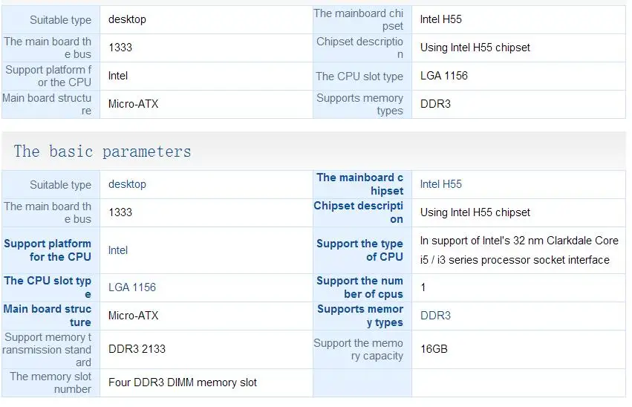
Task: Click bold 'Main board structure' label
Action: pyautogui.click(x=48, y=316)
